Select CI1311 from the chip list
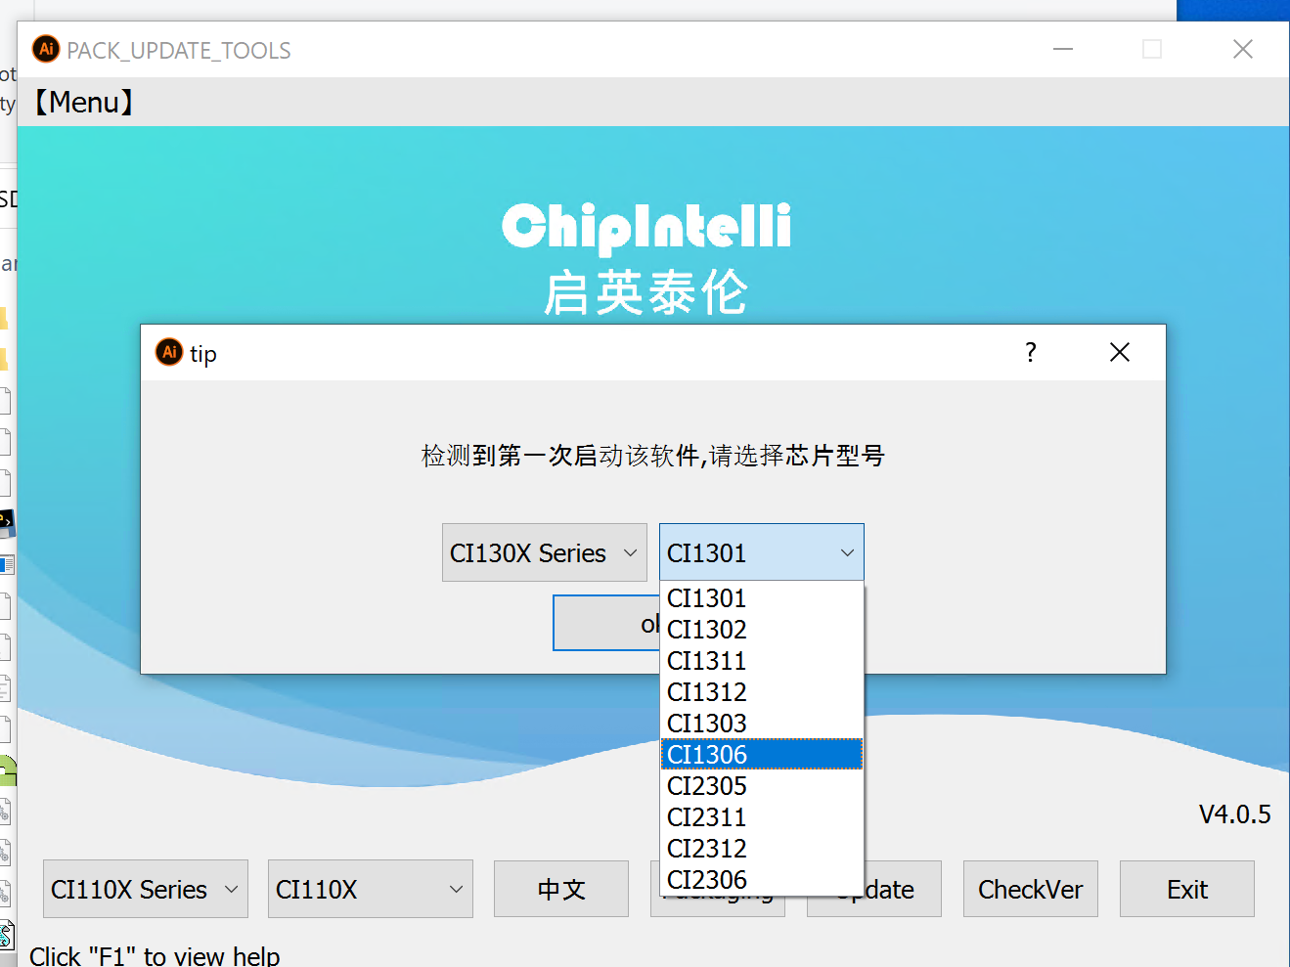Image resolution: width=1290 pixels, height=967 pixels. point(706,660)
